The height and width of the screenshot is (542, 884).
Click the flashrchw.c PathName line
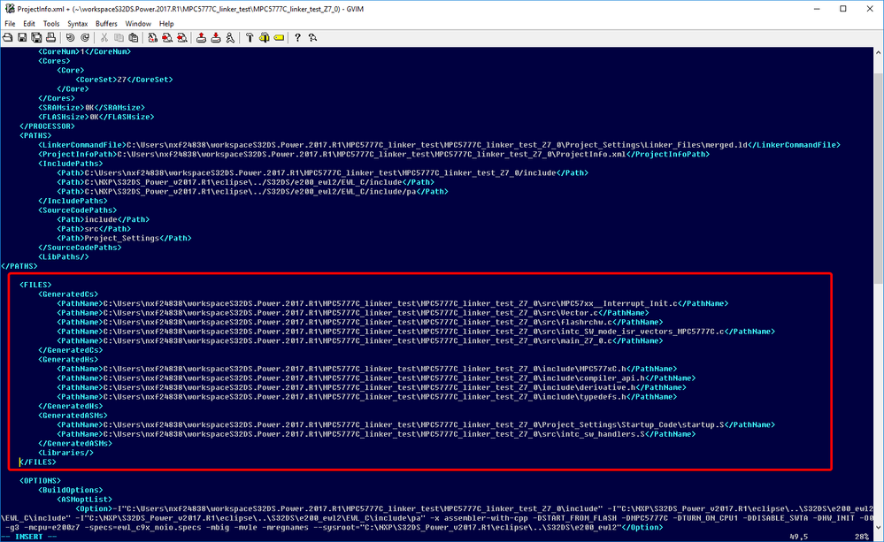[x=359, y=322]
